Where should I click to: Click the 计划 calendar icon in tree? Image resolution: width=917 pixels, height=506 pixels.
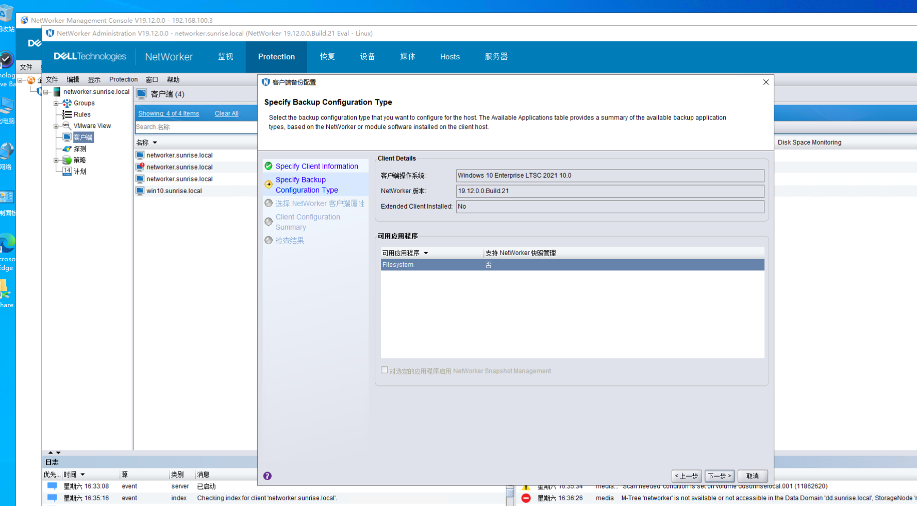(67, 171)
